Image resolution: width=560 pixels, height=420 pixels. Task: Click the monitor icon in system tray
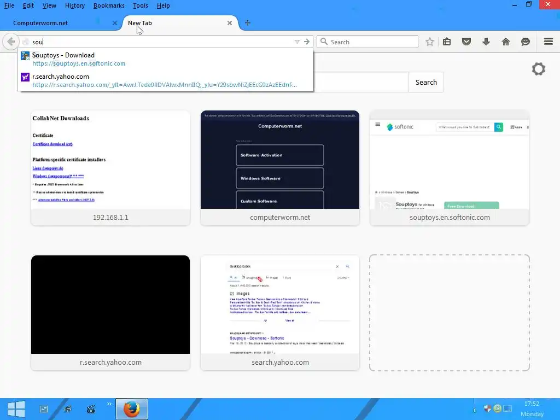click(507, 408)
